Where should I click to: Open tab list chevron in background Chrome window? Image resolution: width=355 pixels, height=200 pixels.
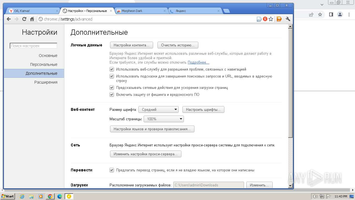[x=322, y=5]
